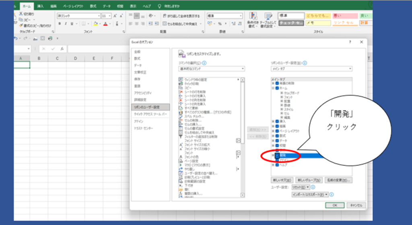Toggle Underline formatting in the ribbon
Image resolution: width=412 pixels, height=225 pixels.
click(x=72, y=24)
